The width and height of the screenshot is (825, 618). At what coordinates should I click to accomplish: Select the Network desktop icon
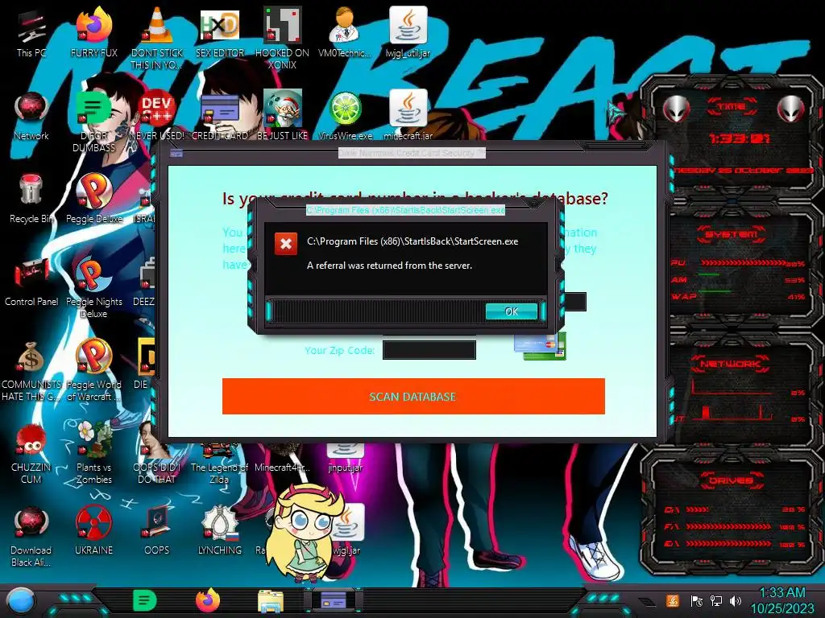tap(31, 117)
